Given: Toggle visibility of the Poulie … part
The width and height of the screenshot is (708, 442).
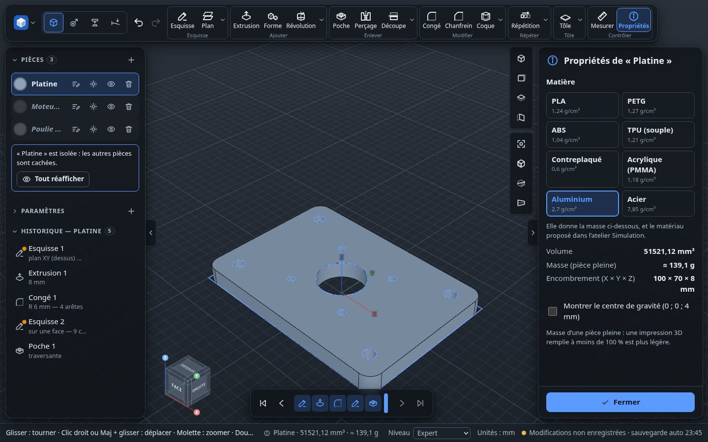Looking at the screenshot, I should coord(111,129).
